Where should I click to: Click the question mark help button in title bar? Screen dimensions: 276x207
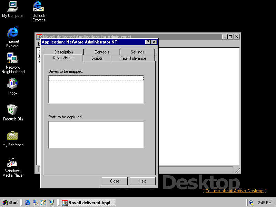click(148, 42)
